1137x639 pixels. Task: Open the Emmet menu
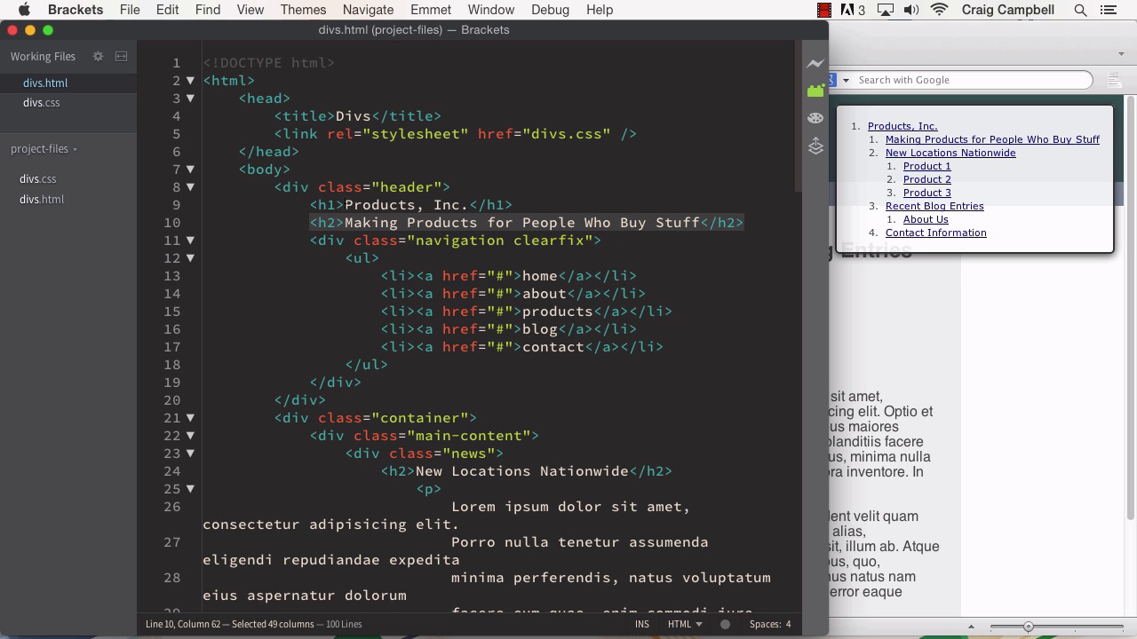point(431,10)
